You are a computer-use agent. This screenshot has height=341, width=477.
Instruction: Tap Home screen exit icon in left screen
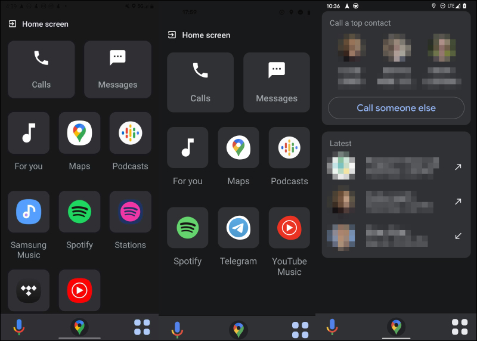coord(13,24)
